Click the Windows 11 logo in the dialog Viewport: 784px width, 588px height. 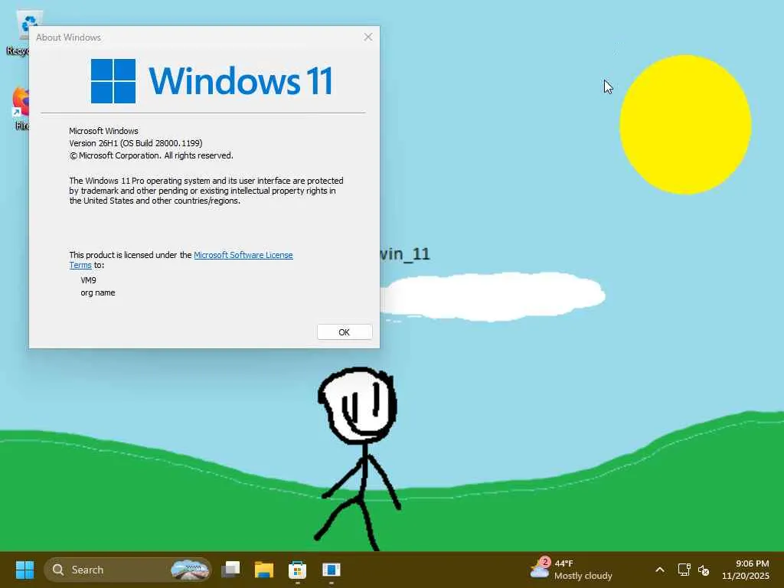click(x=211, y=81)
